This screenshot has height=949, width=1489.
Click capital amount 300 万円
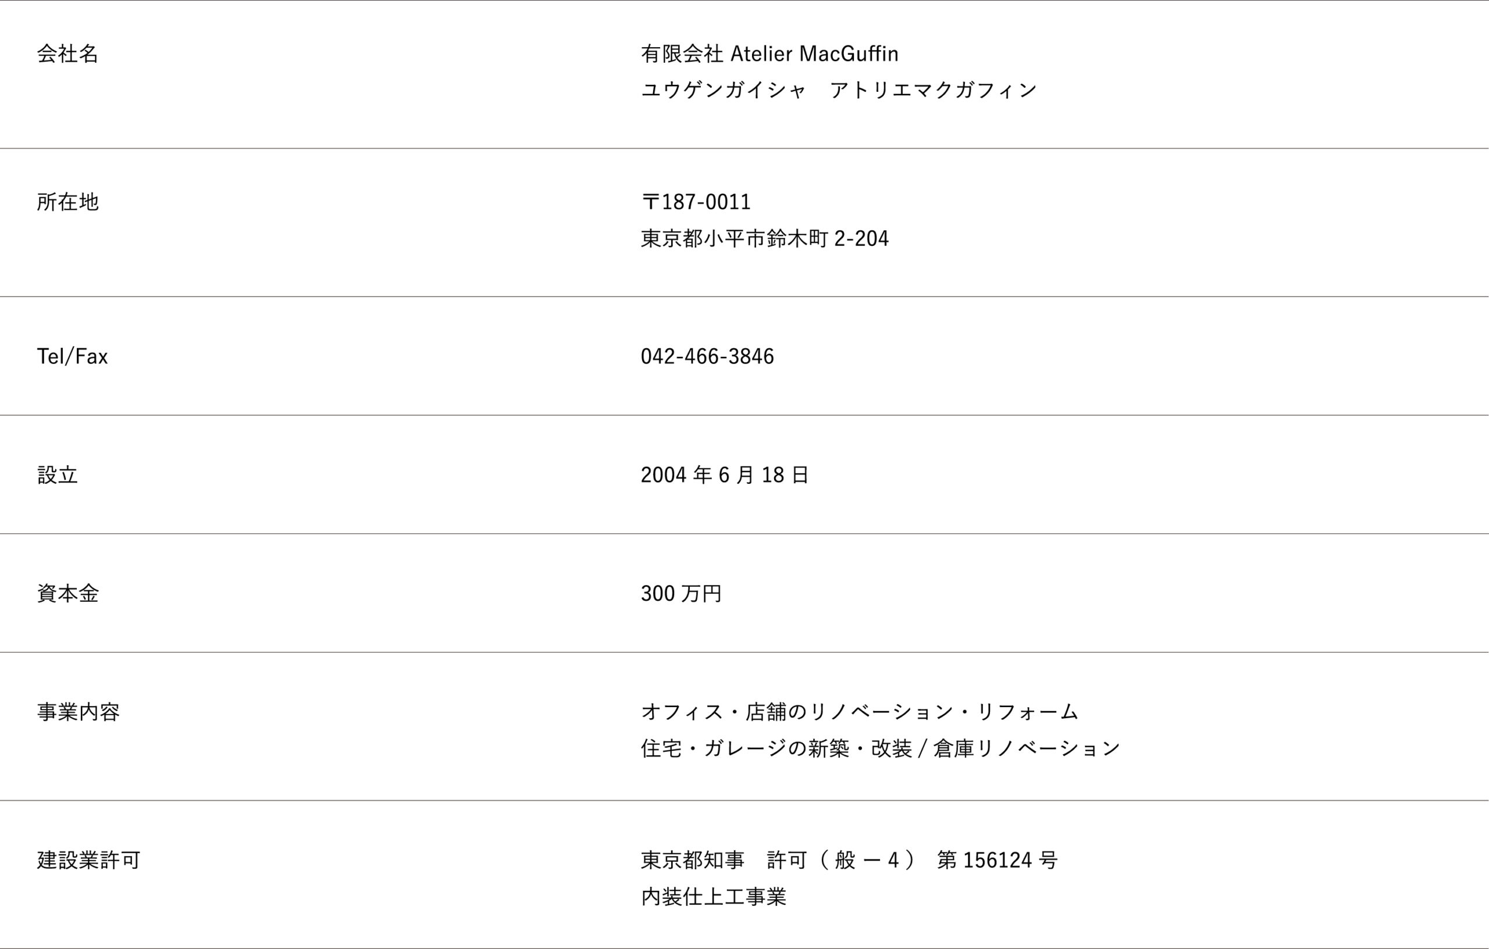pyautogui.click(x=681, y=594)
